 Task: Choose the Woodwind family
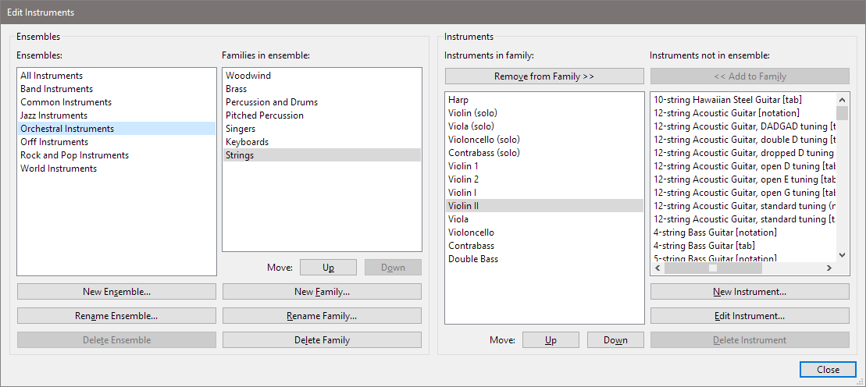click(248, 76)
